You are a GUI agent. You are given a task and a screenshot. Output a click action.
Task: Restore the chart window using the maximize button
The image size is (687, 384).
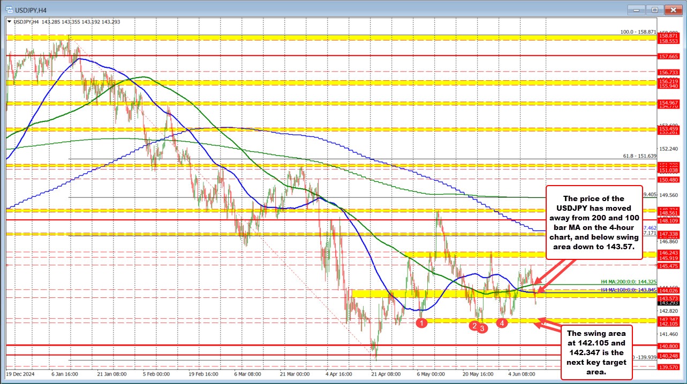tap(654, 10)
